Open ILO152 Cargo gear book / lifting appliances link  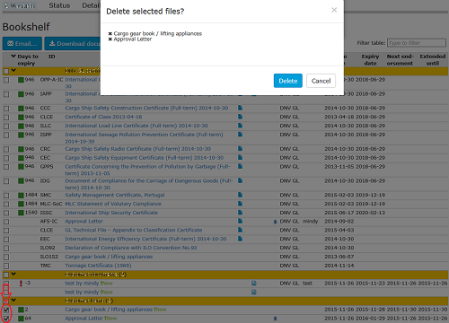click(109, 257)
